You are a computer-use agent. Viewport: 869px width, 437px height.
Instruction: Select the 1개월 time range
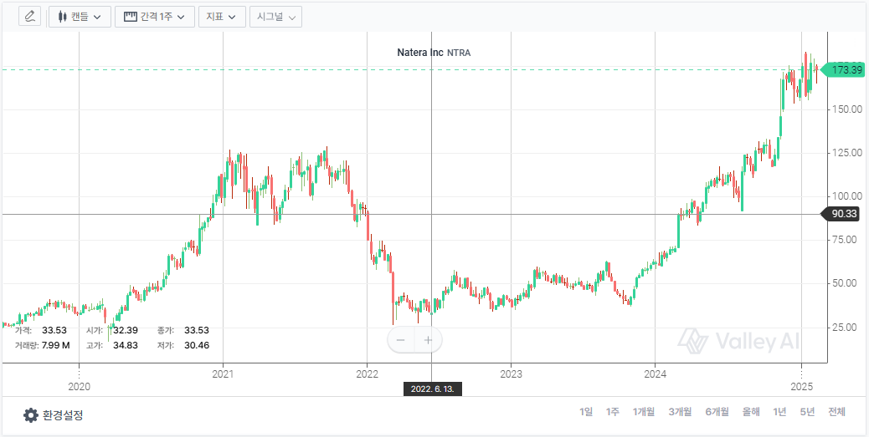[644, 412]
